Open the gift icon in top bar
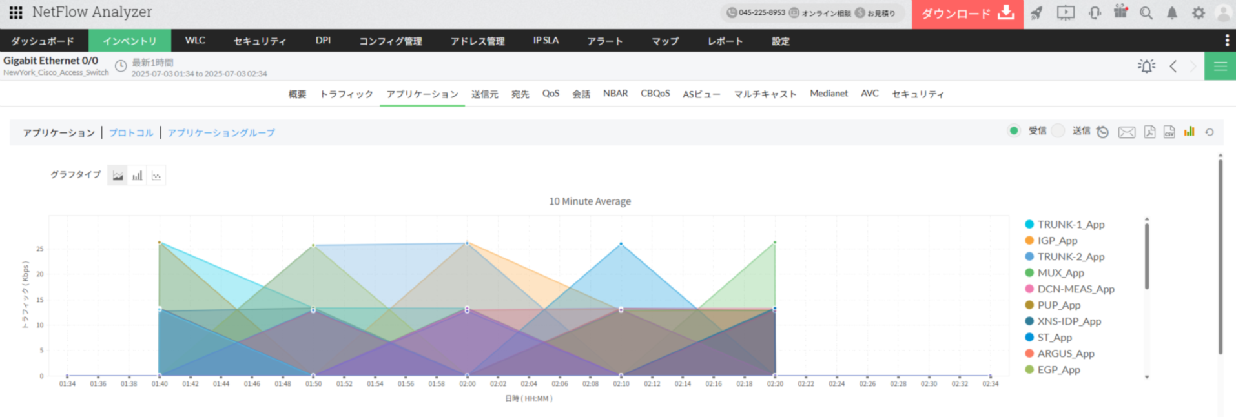Viewport: 1236px width, 417px height. (1120, 12)
